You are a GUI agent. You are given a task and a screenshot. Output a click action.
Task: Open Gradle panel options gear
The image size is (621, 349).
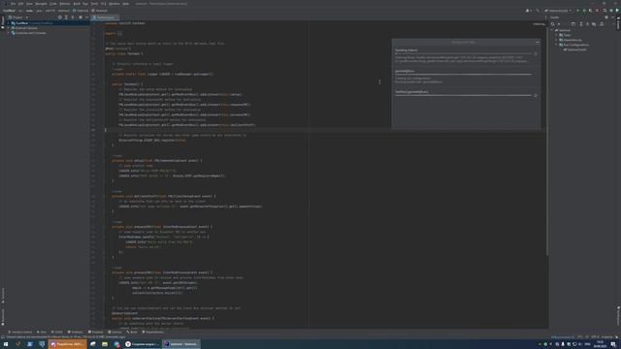point(606,17)
